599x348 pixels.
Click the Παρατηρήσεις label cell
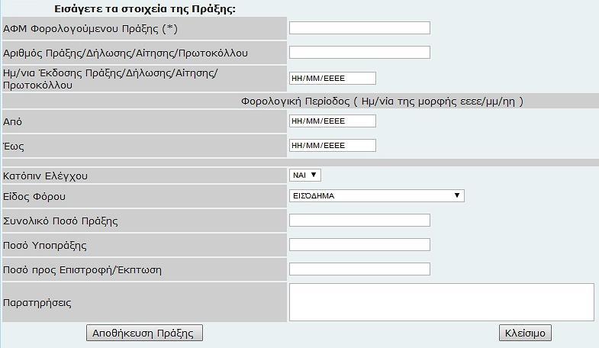pyautogui.click(x=144, y=302)
